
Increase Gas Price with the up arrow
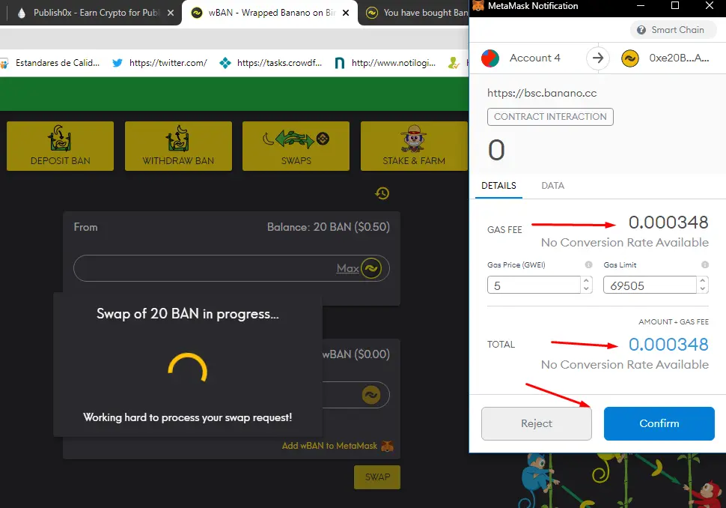pos(586,281)
